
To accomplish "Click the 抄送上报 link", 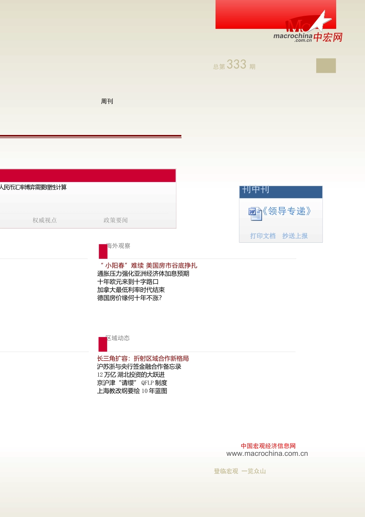I will [x=295, y=236].
